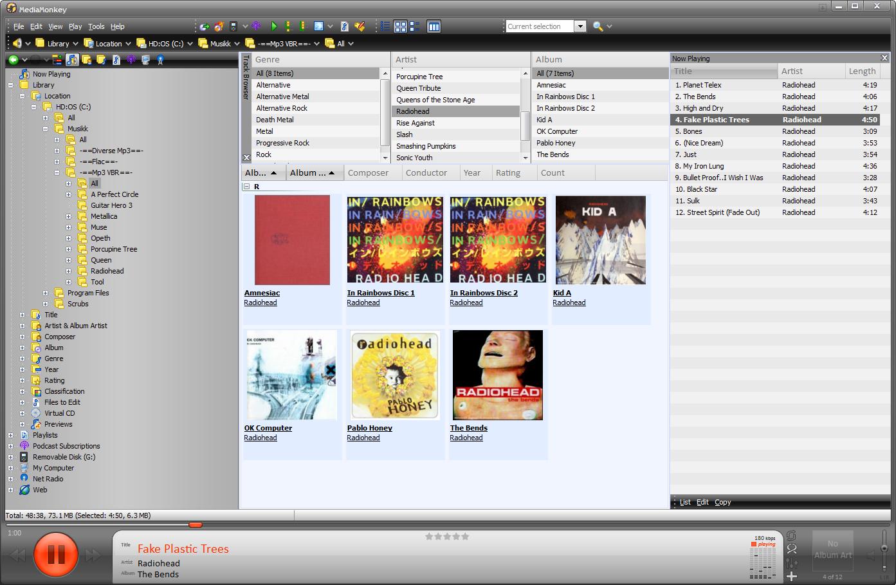Open the Location breadcrumb dropdown
This screenshot has height=585, width=896.
coord(128,44)
